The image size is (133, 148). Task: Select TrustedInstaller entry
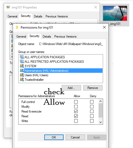tap(61, 80)
